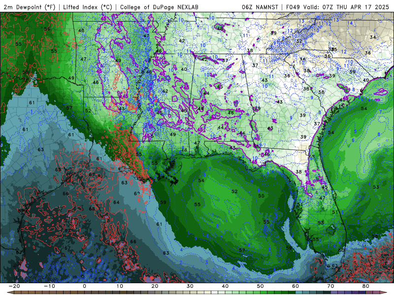
Task: Click the '2m Dewpoint (°F)' title text
Action: click(30, 7)
